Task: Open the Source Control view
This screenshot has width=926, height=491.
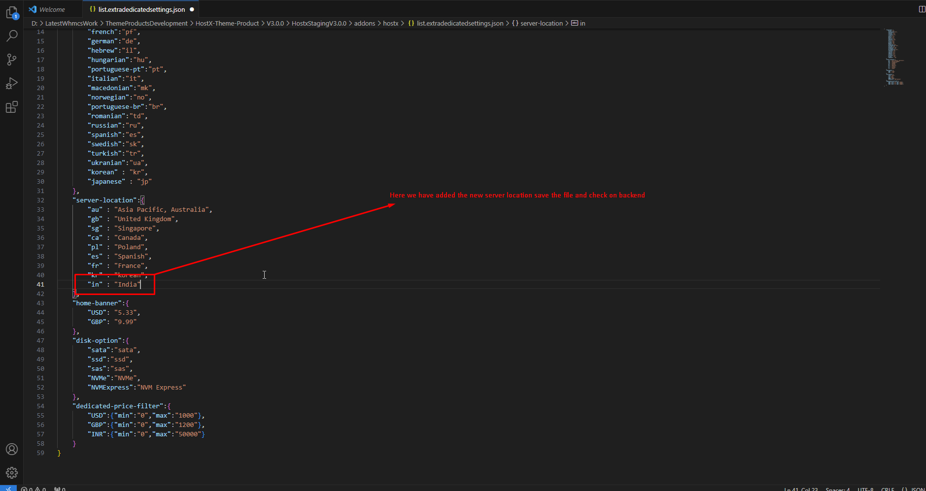Action: (12, 60)
